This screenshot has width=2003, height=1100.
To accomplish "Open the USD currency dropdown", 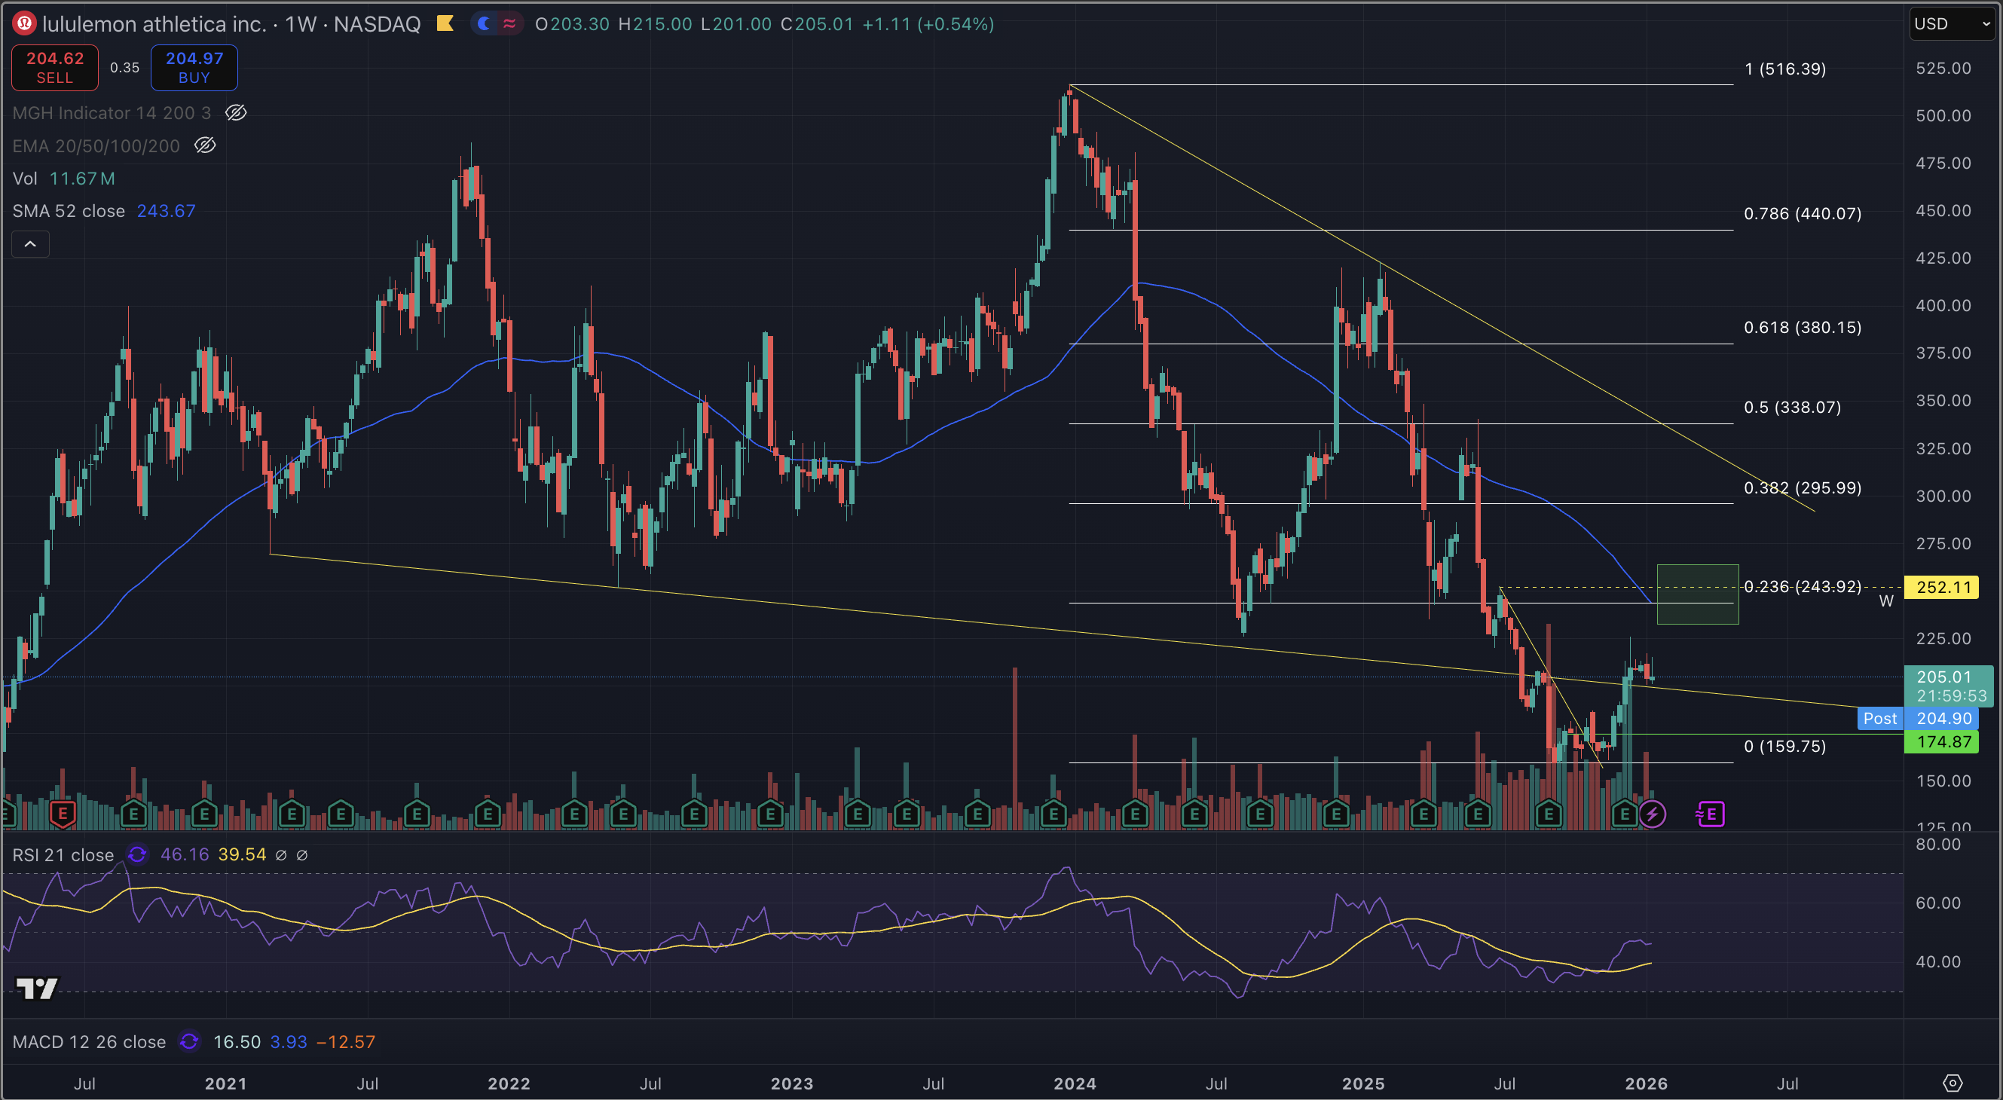I will pyautogui.click(x=1952, y=23).
